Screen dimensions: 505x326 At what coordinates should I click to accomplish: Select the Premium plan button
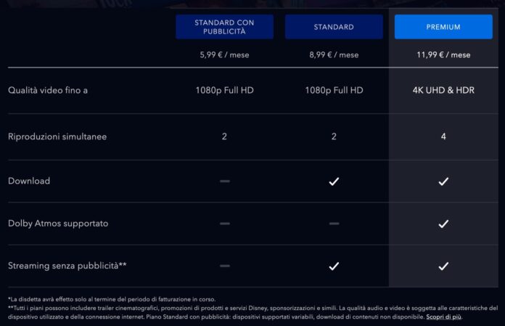(x=443, y=27)
